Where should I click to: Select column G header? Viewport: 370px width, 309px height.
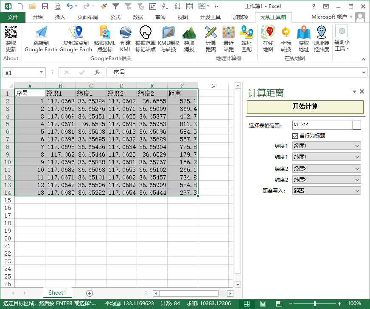point(213,86)
